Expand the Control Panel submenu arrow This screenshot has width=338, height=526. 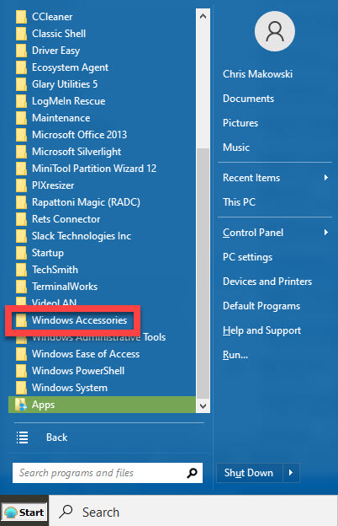(x=326, y=232)
